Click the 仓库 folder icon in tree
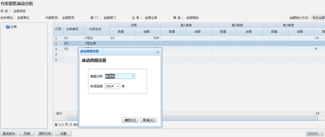Screen dimensions: 325x137 click(x=8, y=27)
